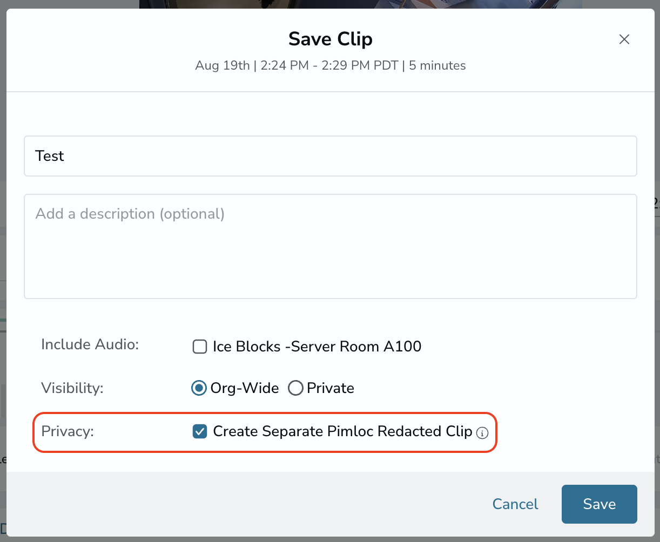Click the "Visibility:" field label
660x542 pixels.
click(72, 388)
